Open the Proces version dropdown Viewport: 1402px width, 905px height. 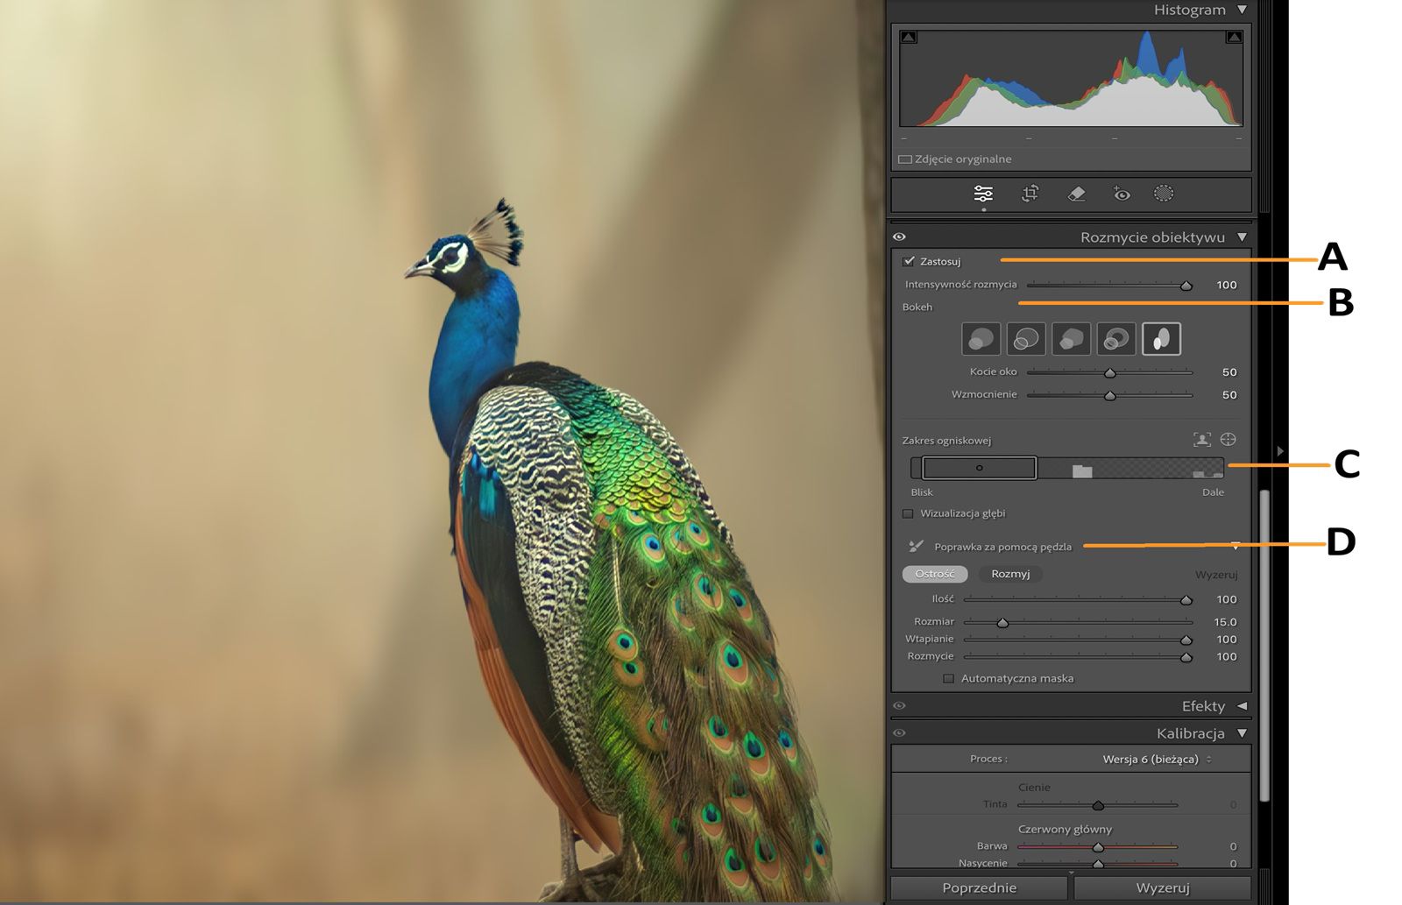[x=1158, y=759]
